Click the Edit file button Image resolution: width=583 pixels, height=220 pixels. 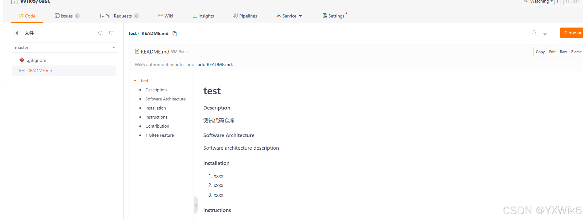(x=552, y=52)
